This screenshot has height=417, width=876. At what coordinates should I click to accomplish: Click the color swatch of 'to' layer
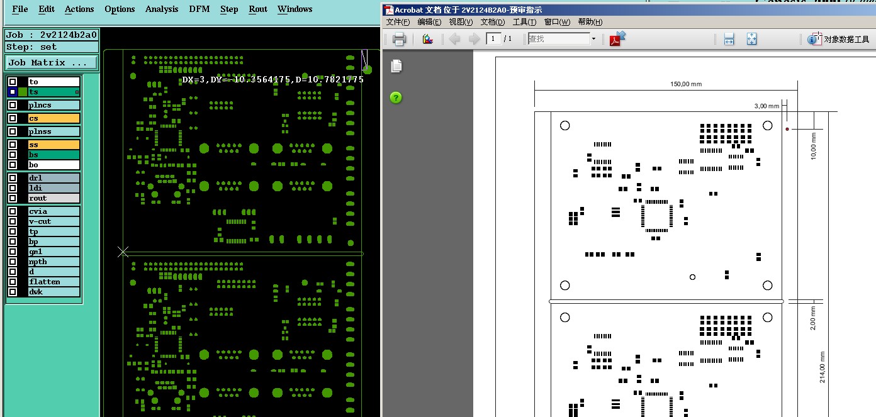point(23,82)
